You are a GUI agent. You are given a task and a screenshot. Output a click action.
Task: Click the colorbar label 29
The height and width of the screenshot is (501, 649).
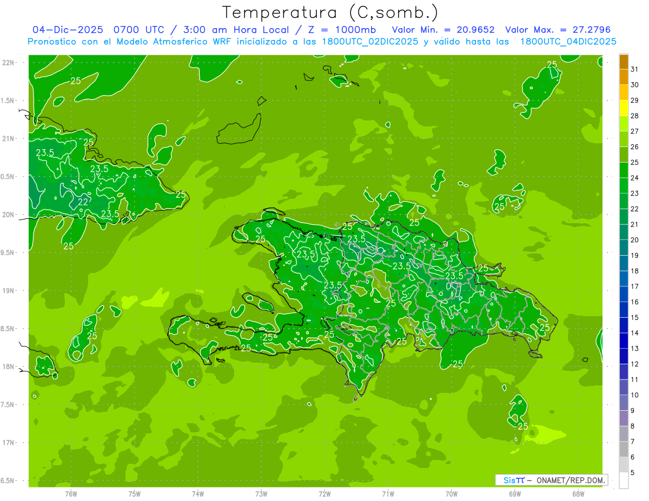pyautogui.click(x=635, y=100)
